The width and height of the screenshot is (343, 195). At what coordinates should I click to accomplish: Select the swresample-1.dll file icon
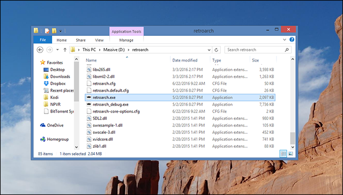coord(89,125)
